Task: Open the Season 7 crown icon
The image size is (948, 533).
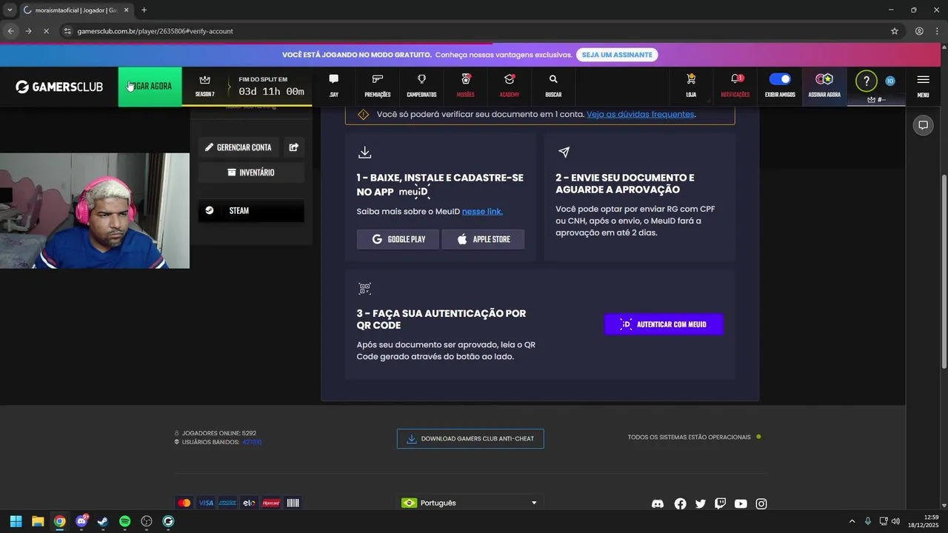Action: (x=205, y=86)
